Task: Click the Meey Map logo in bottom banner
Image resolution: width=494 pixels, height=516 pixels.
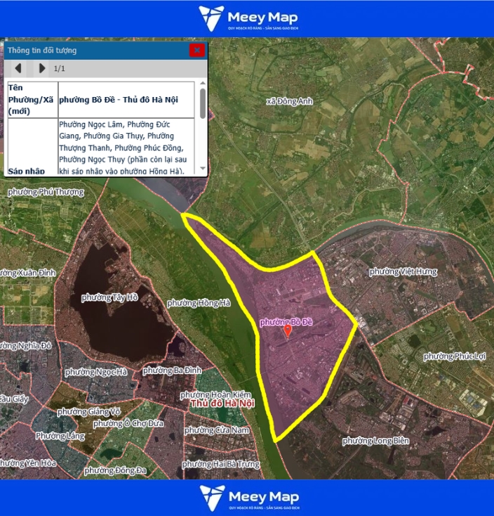Action: [247, 496]
